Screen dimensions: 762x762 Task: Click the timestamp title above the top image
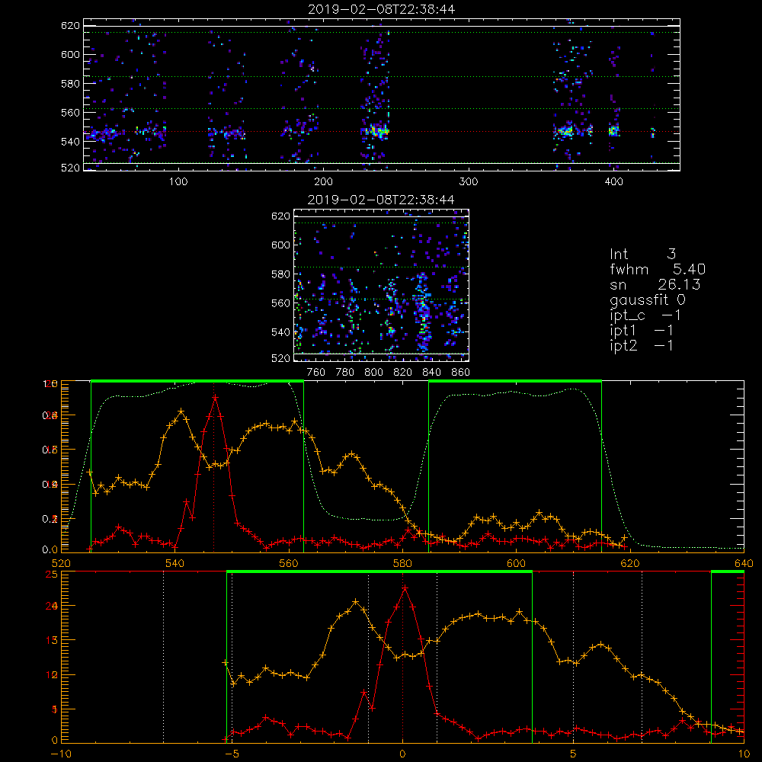coord(382,9)
